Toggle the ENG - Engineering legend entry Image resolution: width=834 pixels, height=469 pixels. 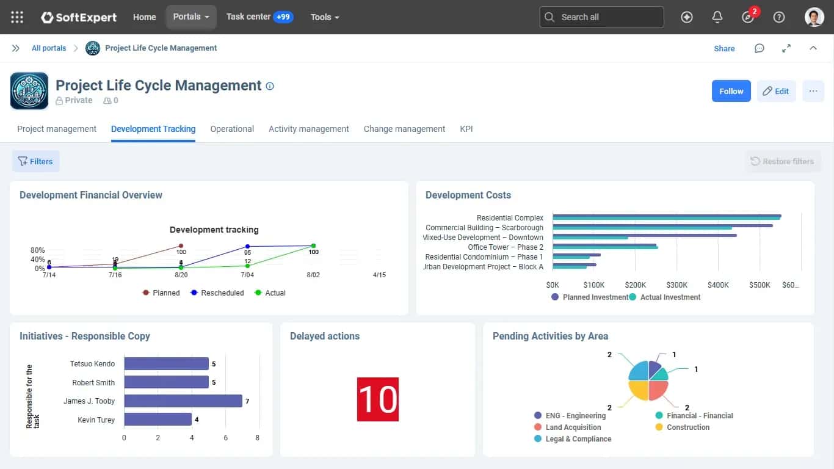[570, 416]
